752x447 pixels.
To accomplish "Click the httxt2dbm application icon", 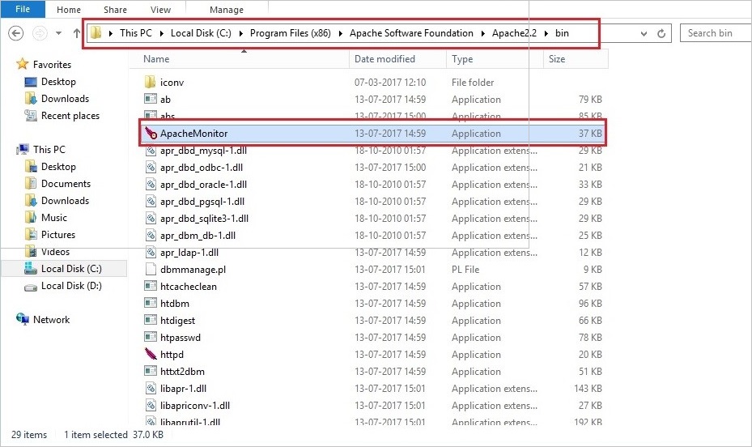I will tap(150, 371).
